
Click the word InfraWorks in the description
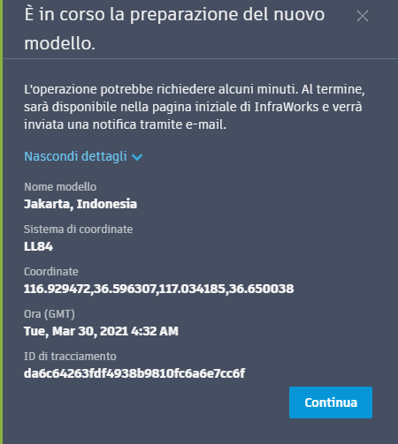[287, 107]
